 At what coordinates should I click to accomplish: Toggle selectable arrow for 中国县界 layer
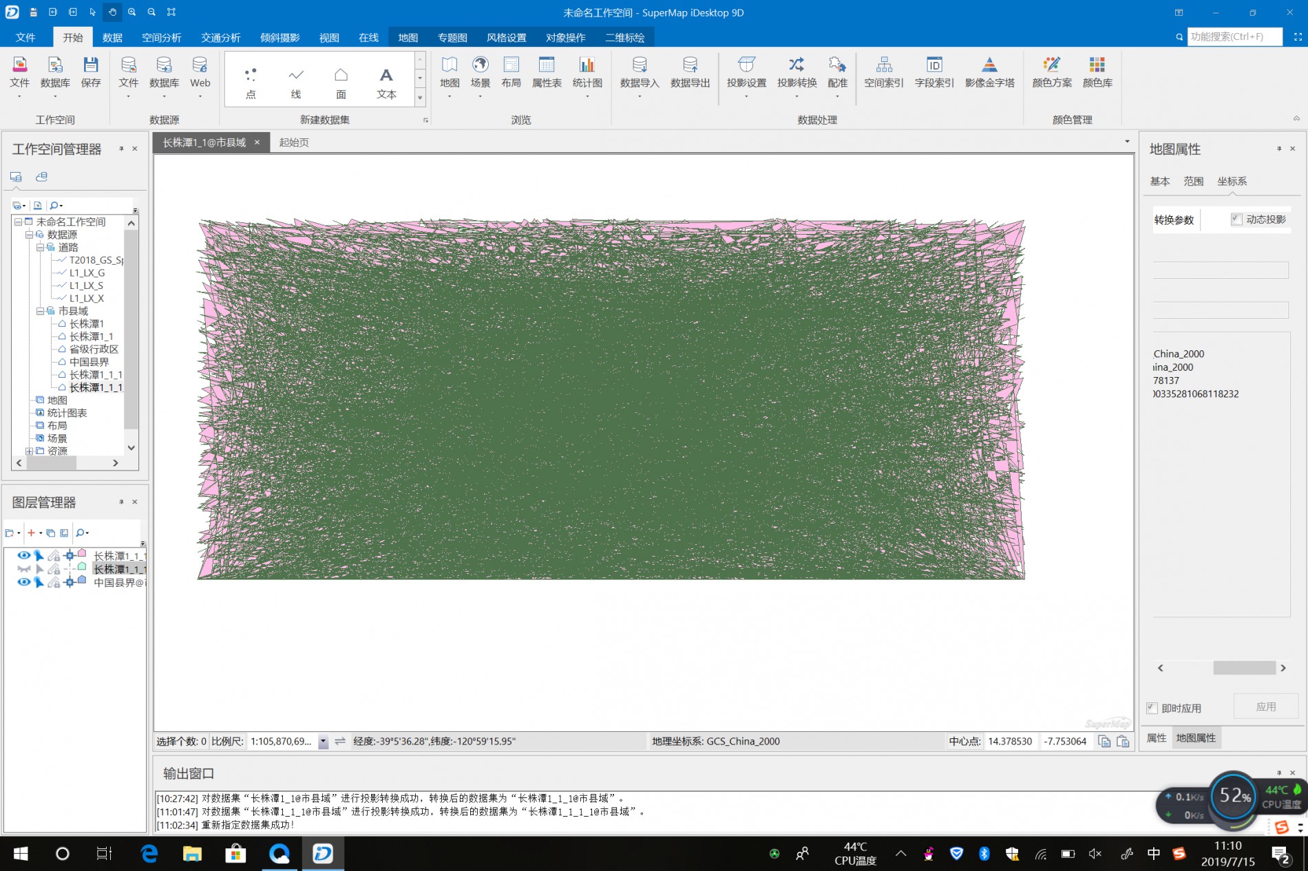(39, 582)
